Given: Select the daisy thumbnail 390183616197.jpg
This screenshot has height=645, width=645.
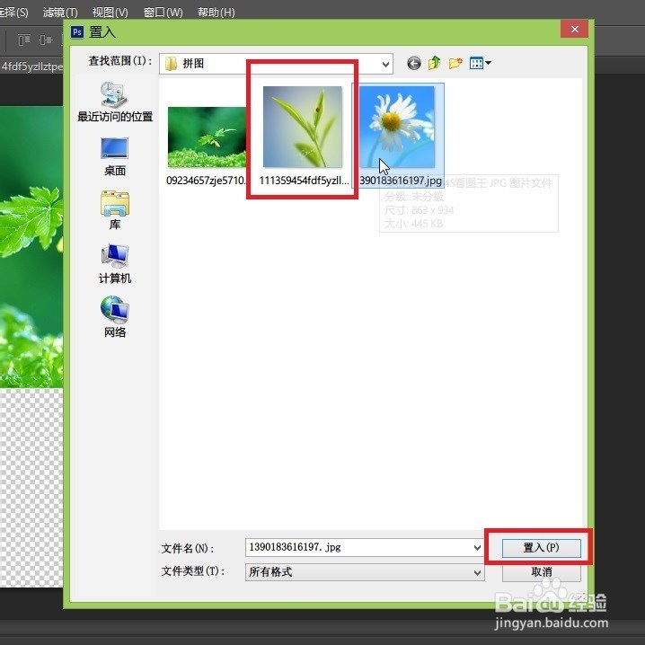Looking at the screenshot, I should coord(397,127).
